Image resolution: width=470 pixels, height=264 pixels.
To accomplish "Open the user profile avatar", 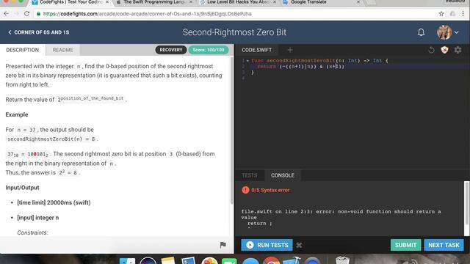I will 444,32.
